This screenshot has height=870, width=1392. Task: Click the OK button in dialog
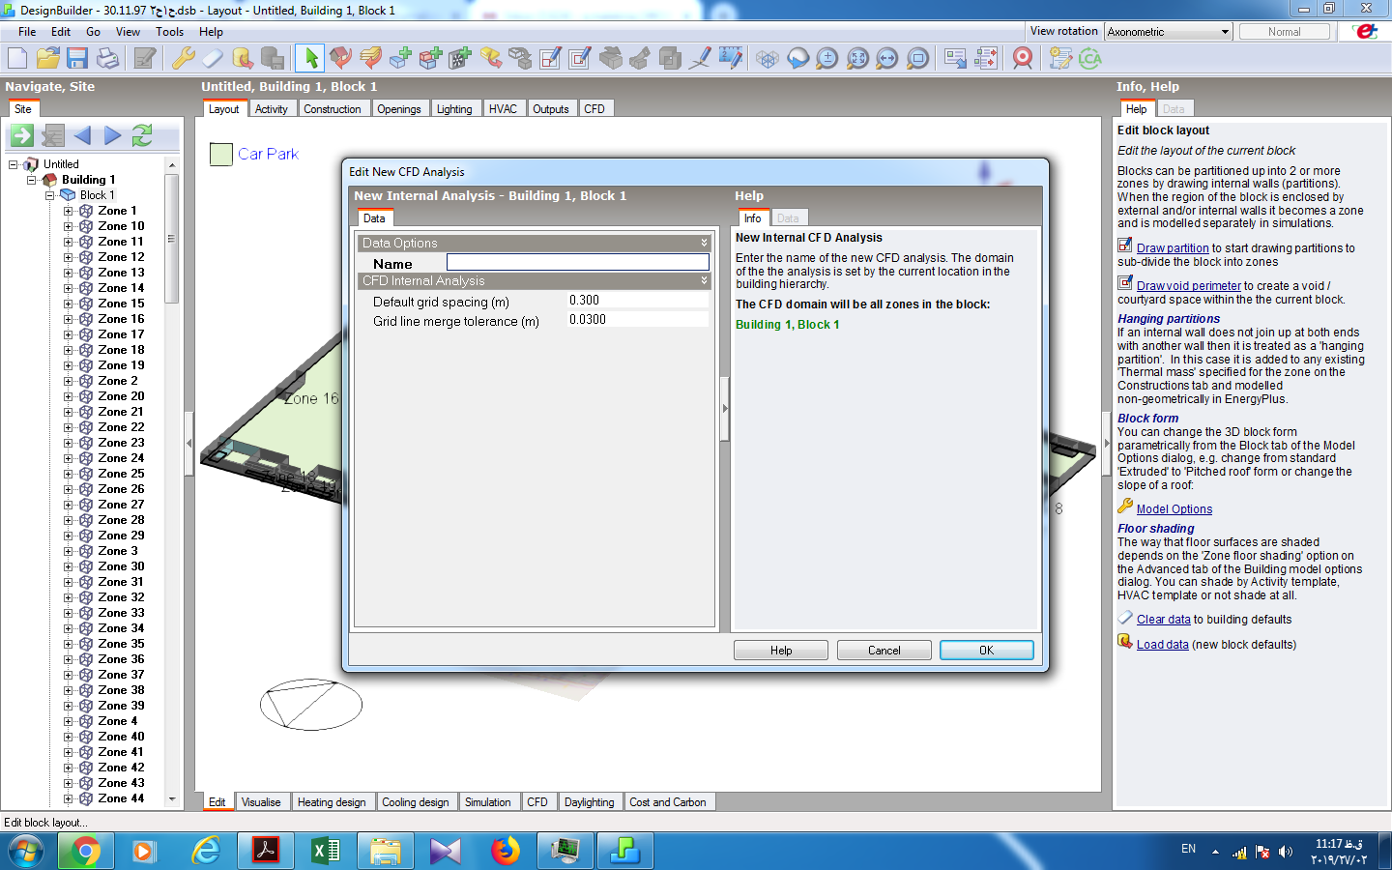pos(986,651)
